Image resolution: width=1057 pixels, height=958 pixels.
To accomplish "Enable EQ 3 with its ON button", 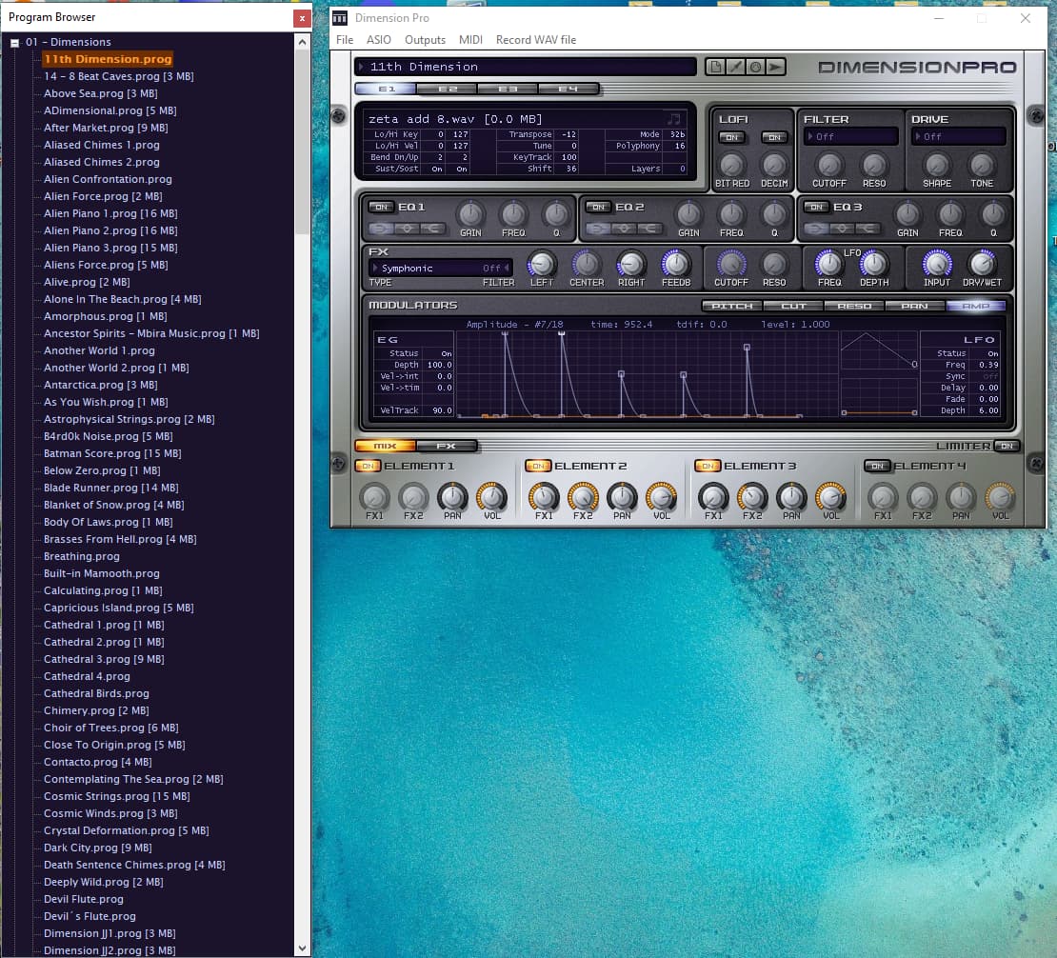I will pyautogui.click(x=816, y=207).
